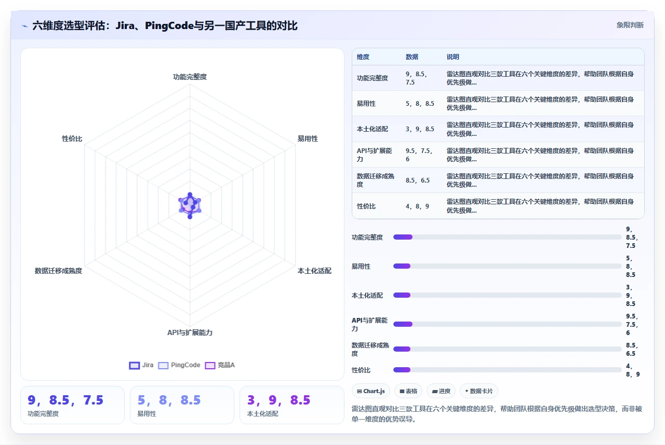Select the Chart.js chip
This screenshot has height=445, width=665.
[370, 391]
